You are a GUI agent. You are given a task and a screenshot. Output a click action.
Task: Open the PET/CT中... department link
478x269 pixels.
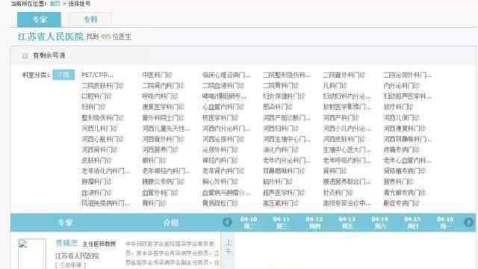click(97, 75)
